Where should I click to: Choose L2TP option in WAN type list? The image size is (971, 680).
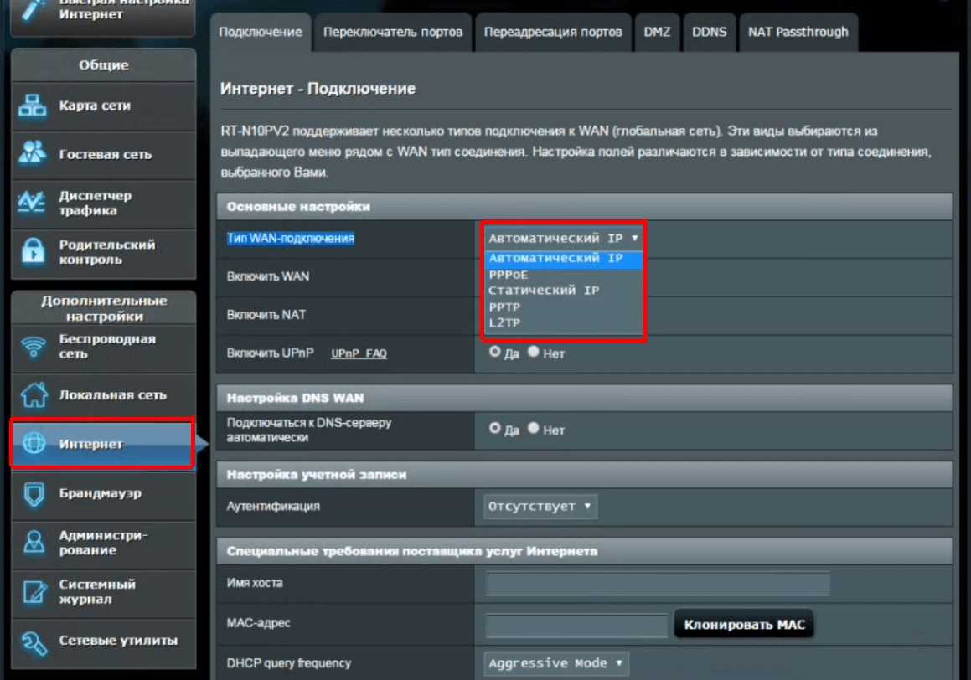point(504,323)
